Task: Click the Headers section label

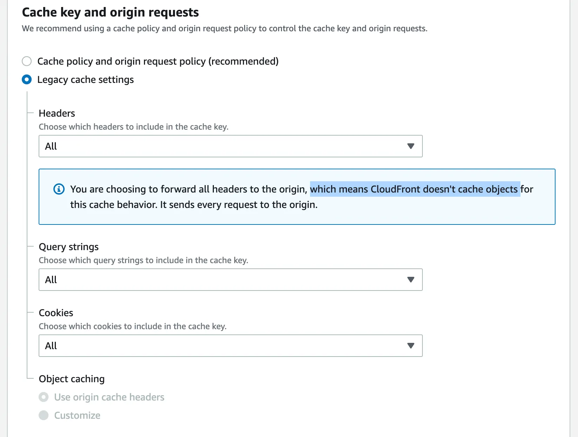Action: 57,113
